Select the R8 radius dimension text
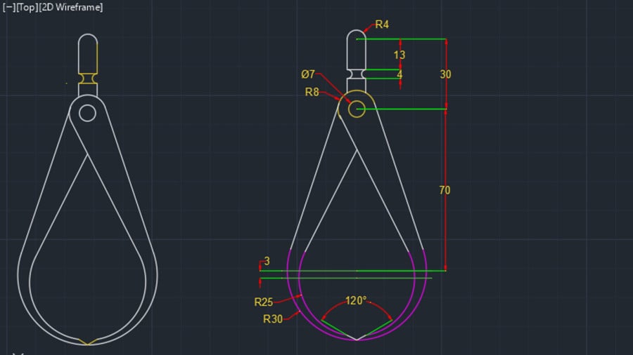Screen dimensions: 633x355 click(x=312, y=92)
